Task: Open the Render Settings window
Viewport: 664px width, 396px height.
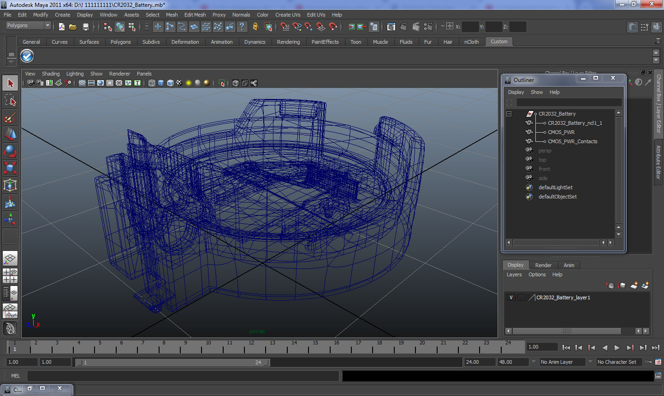Action: (x=428, y=27)
